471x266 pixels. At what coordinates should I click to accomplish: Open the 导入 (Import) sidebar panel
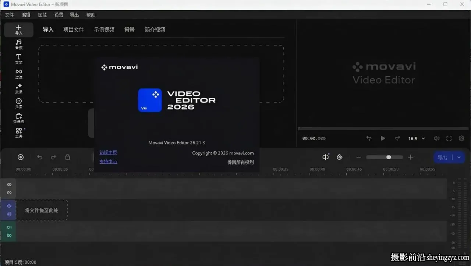[19, 30]
